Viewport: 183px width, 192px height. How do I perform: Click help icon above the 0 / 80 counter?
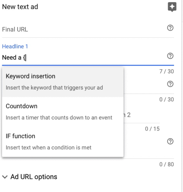[170, 141]
